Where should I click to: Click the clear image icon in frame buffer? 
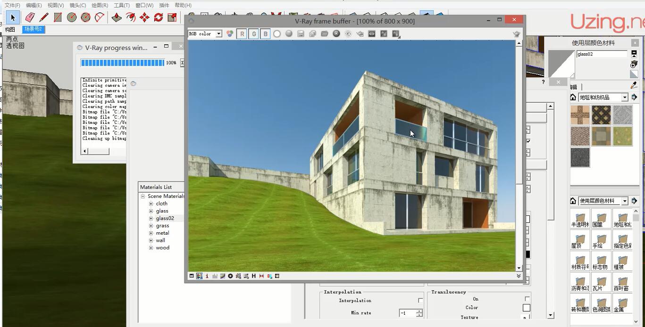pyautogui.click(x=336, y=34)
